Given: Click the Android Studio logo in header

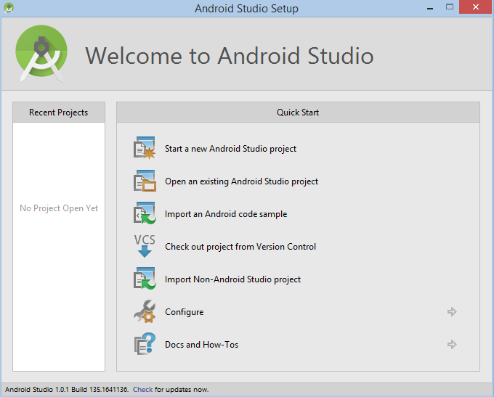Looking at the screenshot, I should click(x=41, y=54).
